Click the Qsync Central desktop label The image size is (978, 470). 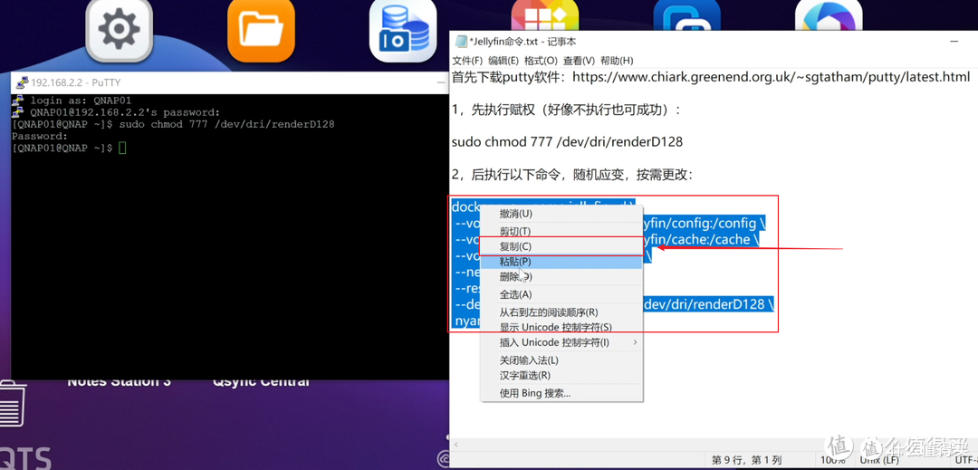(x=261, y=381)
